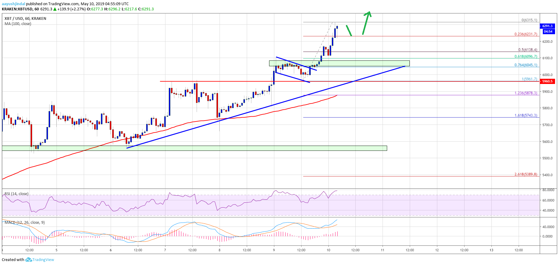This screenshot has height=265, width=559.
Task: Click the short green pullback arrow
Action: point(349,31)
